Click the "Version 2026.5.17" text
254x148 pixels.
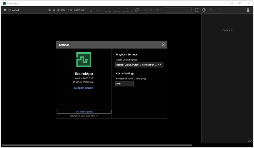(84, 78)
